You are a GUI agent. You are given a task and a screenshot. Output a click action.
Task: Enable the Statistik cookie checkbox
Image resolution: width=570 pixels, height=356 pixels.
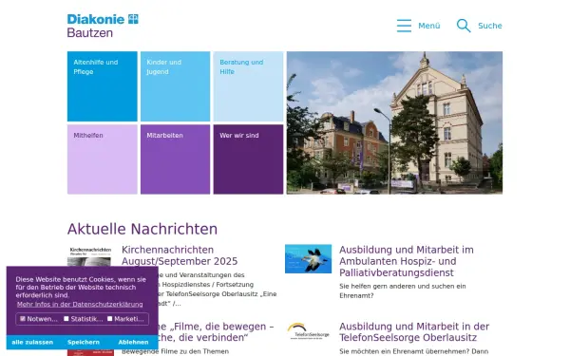coord(66,319)
